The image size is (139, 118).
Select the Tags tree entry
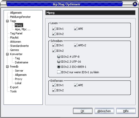(13, 21)
